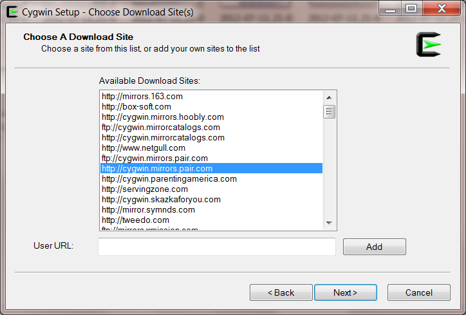The image size is (466, 315).
Task: Cancel the Cygwin setup
Action: tap(419, 292)
